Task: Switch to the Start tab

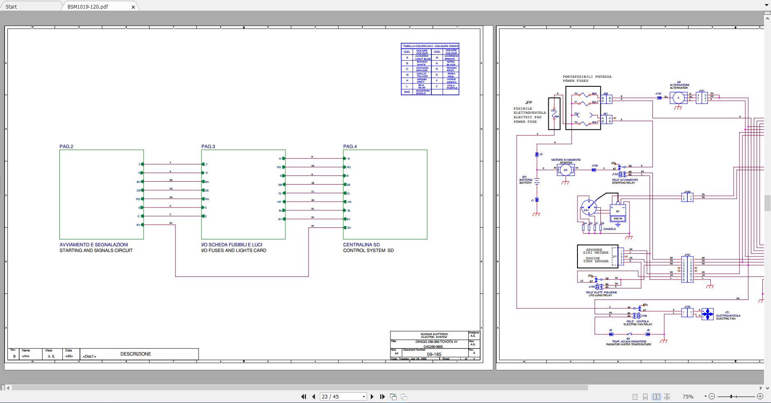Action: point(11,7)
